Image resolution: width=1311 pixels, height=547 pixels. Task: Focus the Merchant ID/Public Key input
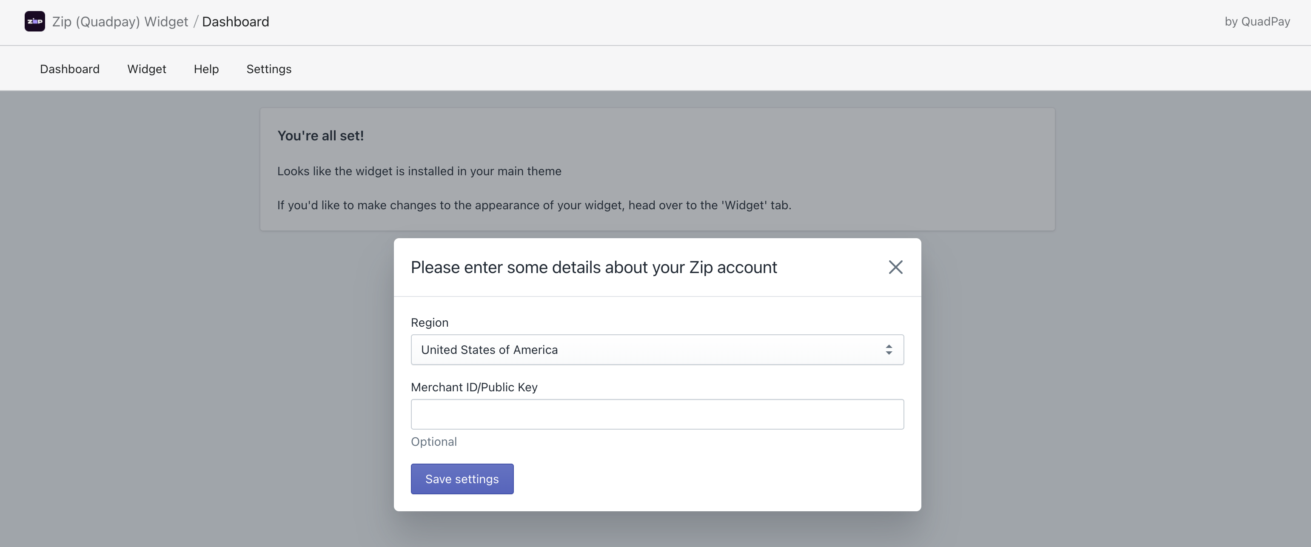(657, 414)
